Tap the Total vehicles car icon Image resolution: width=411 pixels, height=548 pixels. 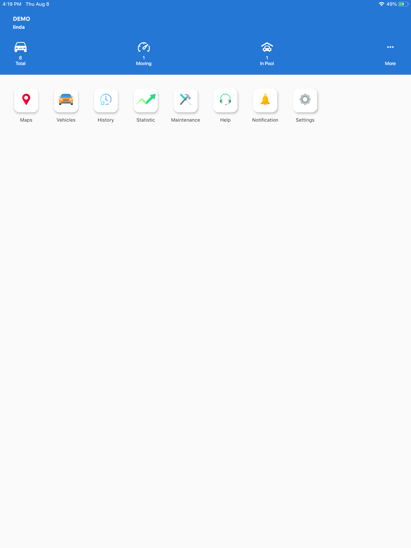(x=21, y=47)
